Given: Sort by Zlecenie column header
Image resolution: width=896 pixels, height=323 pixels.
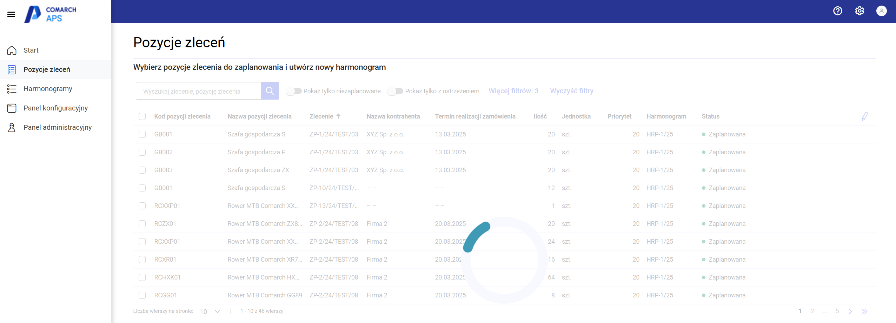Looking at the screenshot, I should point(321,116).
